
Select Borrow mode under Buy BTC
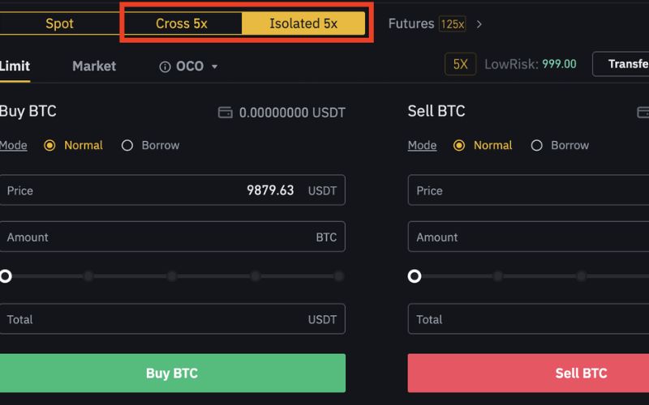[127, 146]
